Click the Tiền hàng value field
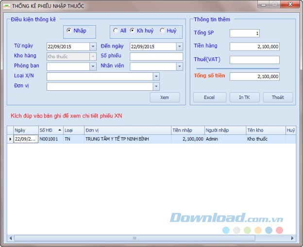The image size is (303, 247). click(x=254, y=47)
